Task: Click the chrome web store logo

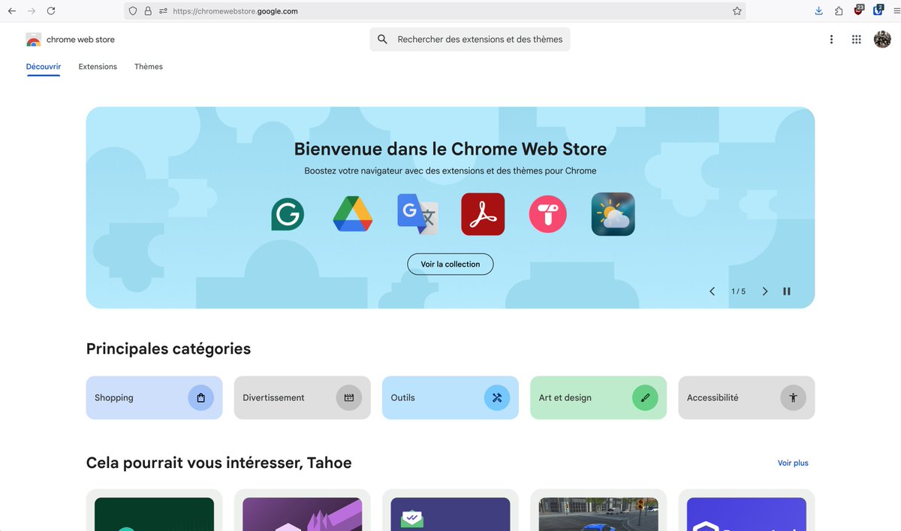Action: point(70,39)
